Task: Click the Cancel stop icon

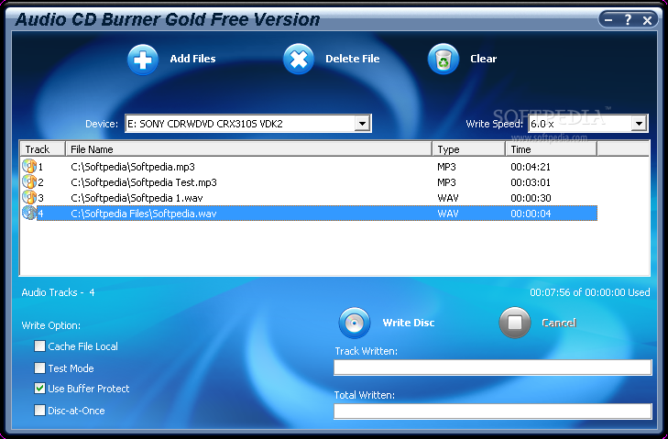Action: coord(515,323)
